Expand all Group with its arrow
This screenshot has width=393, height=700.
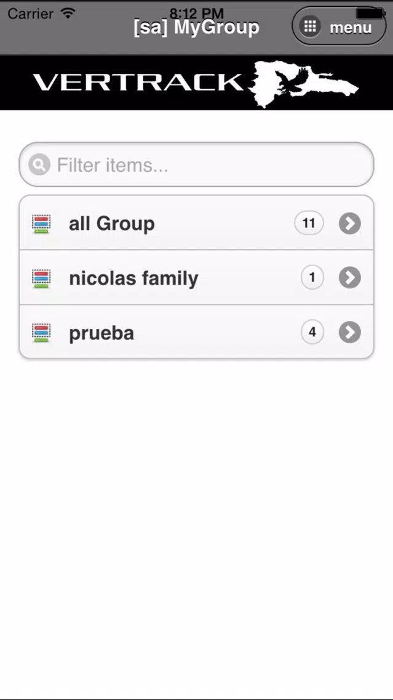point(350,223)
